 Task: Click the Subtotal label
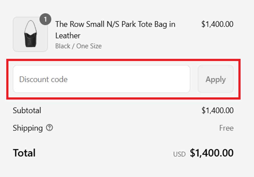point(27,110)
